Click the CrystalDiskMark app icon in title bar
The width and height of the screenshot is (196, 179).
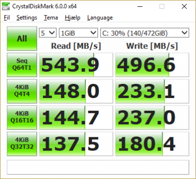point(6,6)
